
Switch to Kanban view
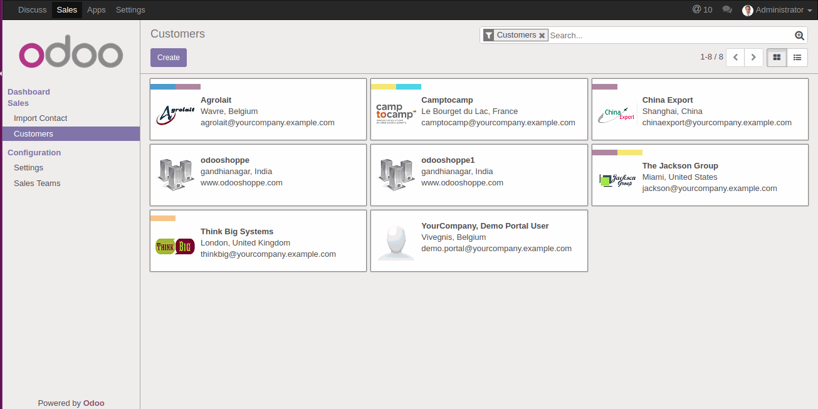click(x=777, y=57)
